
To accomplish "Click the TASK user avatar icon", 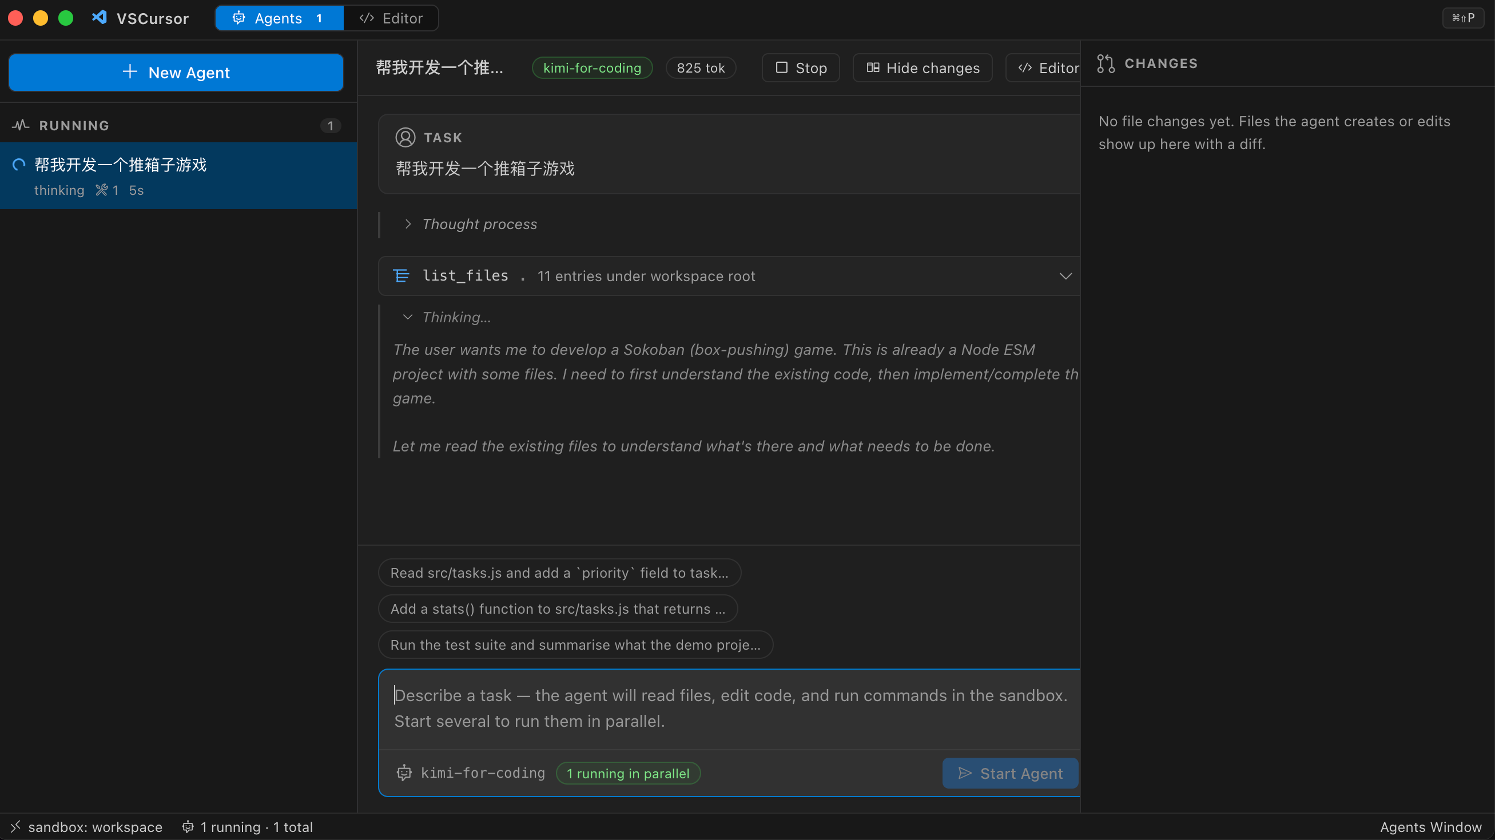I will point(405,137).
